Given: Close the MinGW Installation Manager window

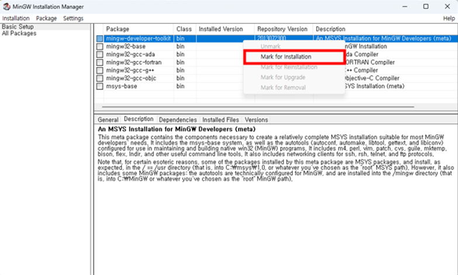Looking at the screenshot, I should (447, 6).
